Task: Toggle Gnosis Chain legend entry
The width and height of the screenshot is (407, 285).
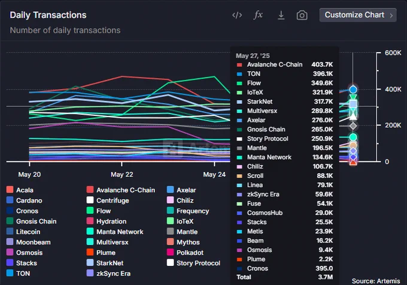Action: point(31,221)
